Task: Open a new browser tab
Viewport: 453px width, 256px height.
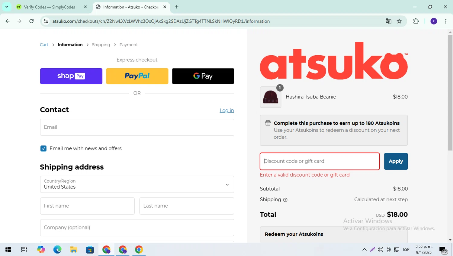Action: click(x=177, y=7)
